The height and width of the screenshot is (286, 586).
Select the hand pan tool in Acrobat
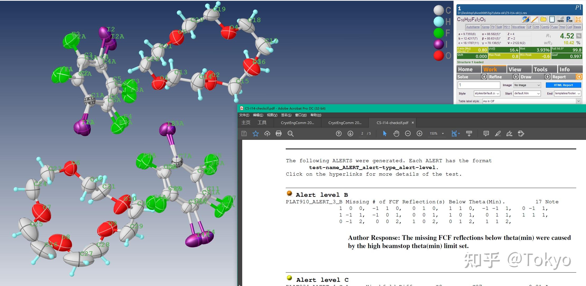click(396, 134)
